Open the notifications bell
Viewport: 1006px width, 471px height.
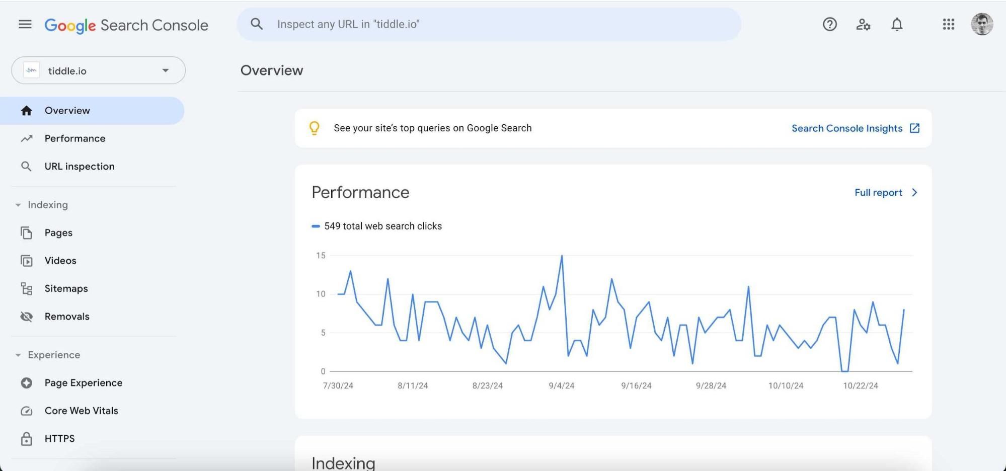(x=897, y=24)
